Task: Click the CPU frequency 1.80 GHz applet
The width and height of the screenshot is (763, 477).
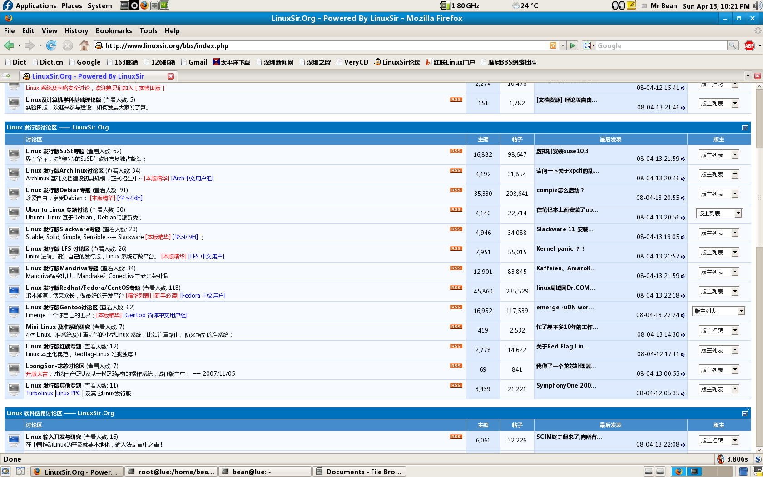Action: click(x=459, y=5)
